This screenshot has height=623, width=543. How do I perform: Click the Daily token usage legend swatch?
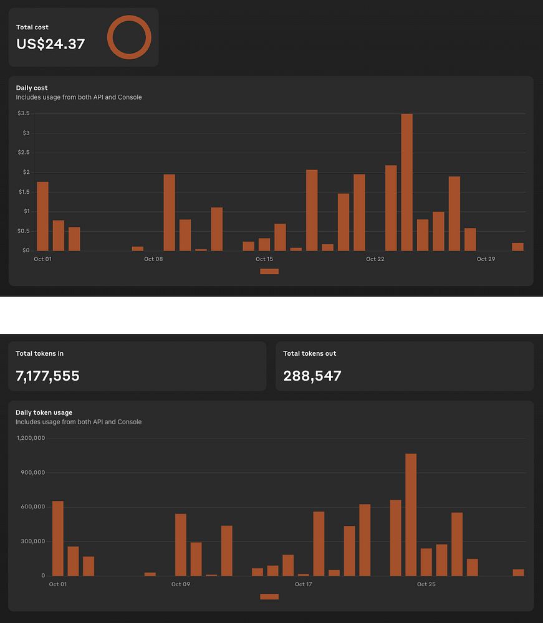click(x=269, y=596)
